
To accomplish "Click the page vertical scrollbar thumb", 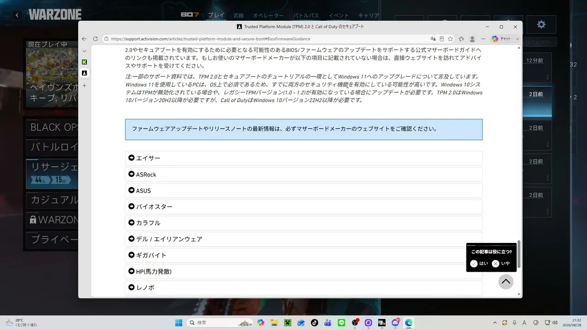I will (519, 254).
